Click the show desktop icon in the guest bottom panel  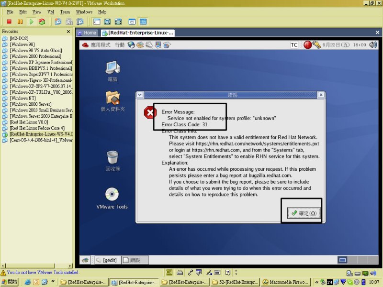85,260
